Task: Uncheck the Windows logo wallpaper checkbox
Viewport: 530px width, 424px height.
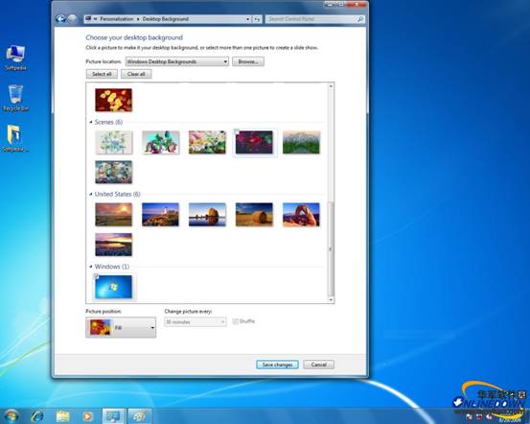Action: coord(97,276)
